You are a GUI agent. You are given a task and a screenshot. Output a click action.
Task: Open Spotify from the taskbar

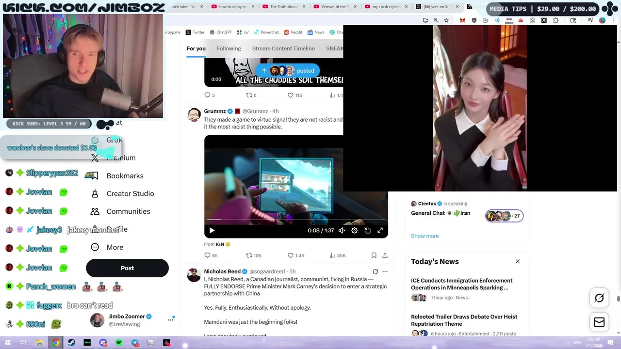119,343
